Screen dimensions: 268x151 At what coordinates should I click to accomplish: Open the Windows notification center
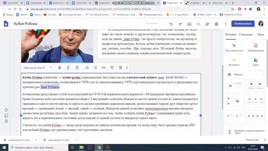(263, 147)
